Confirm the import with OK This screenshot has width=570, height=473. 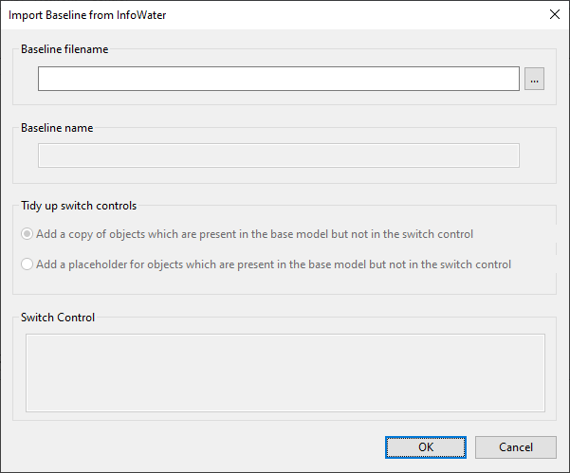click(x=426, y=447)
